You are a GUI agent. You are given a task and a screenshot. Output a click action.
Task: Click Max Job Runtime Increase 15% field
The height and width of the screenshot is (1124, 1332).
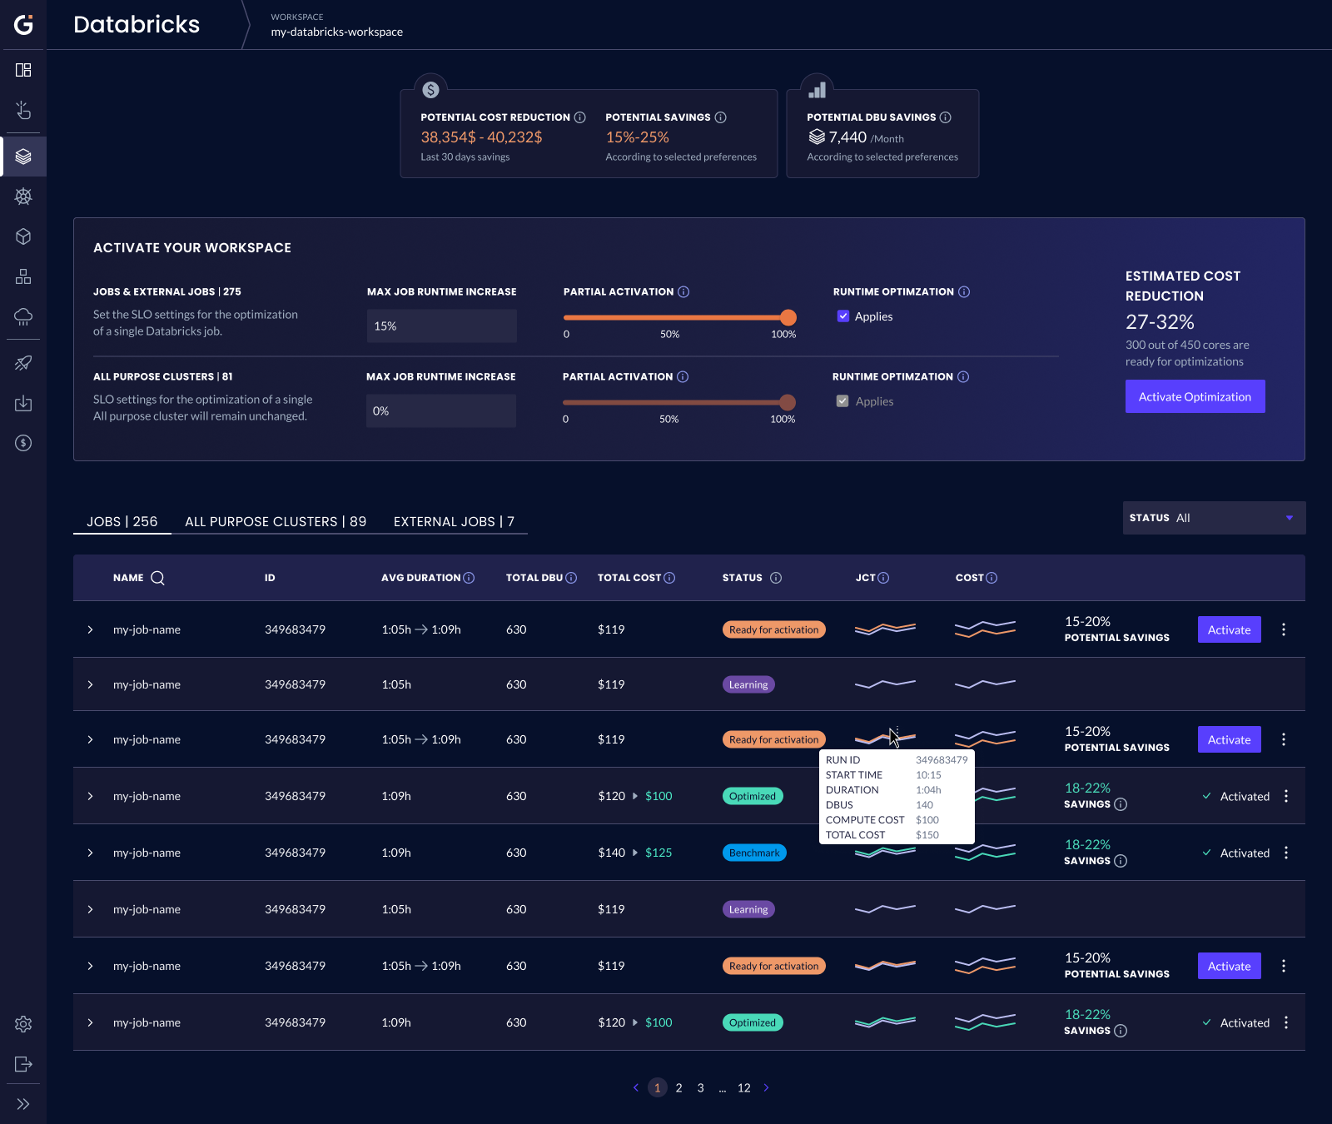pos(441,326)
